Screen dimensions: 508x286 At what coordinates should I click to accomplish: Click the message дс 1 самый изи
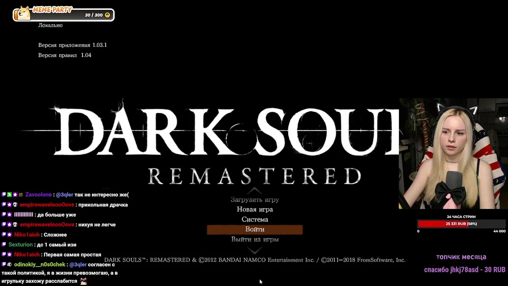56,245
